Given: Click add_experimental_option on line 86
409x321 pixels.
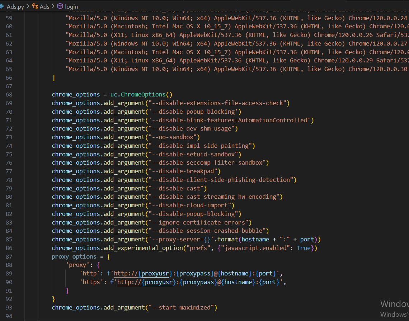Looking at the screenshot, I should click(143, 248).
